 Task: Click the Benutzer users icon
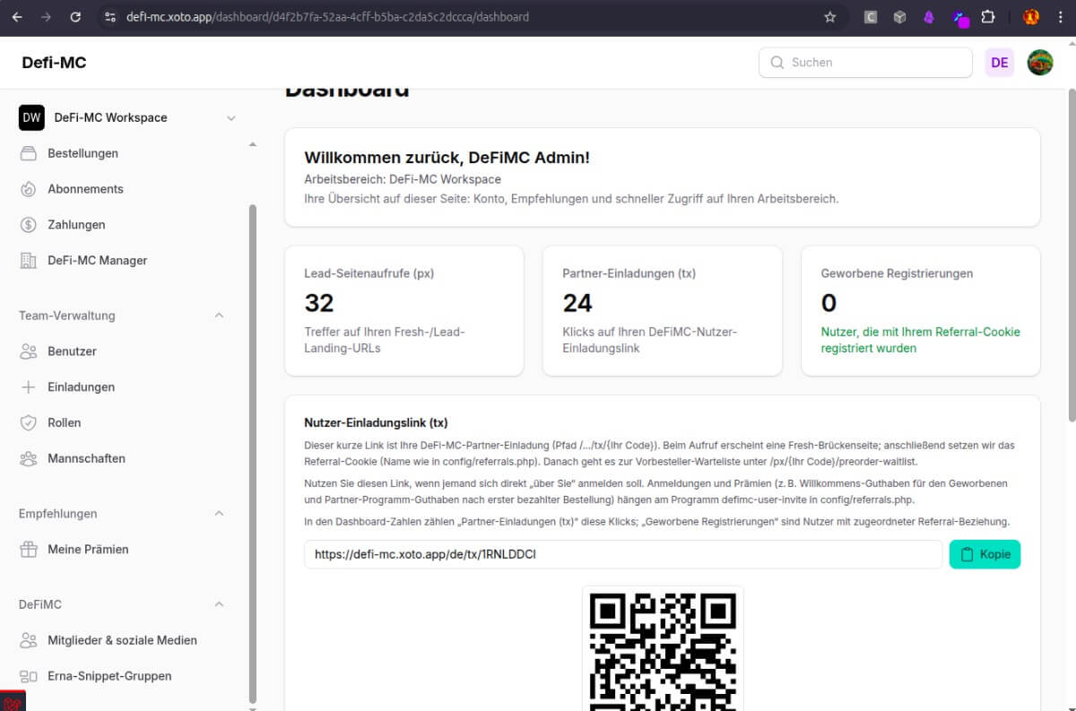(29, 351)
